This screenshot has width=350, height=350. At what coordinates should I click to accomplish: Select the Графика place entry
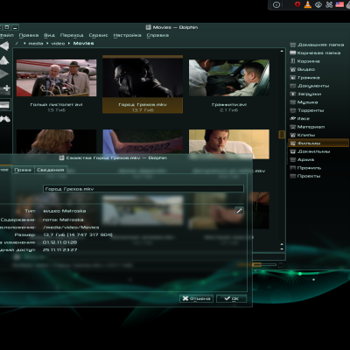[x=305, y=78]
